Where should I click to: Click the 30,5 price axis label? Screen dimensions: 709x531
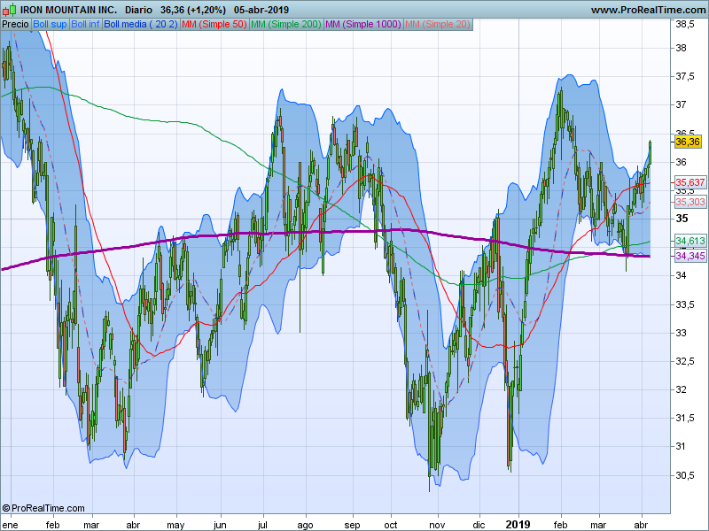(x=684, y=475)
